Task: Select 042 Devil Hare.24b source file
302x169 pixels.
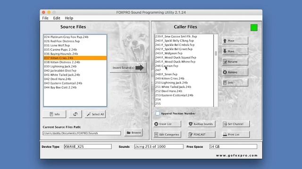Action: (75, 79)
